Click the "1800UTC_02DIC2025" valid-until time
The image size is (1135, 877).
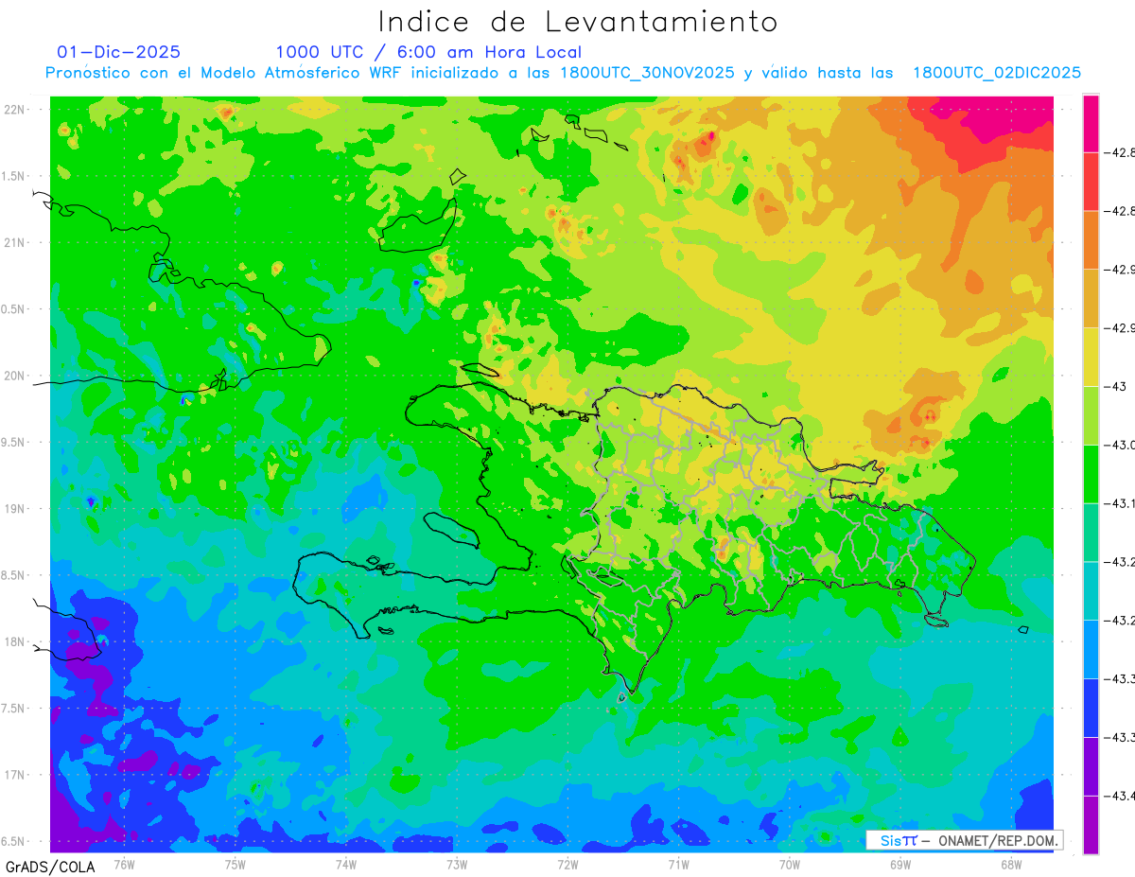(997, 73)
